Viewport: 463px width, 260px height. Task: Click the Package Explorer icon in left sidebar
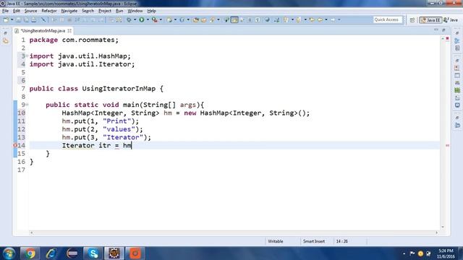[x=6, y=41]
